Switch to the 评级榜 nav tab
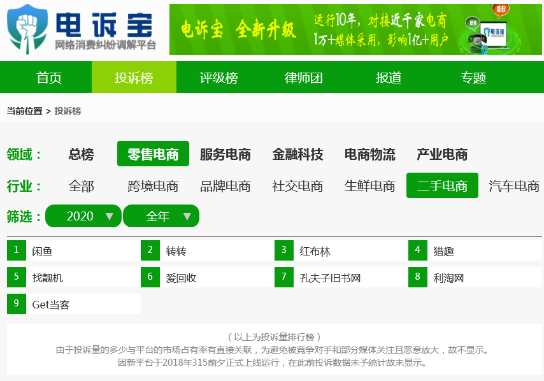Viewport: 544px width, 381px height. pos(219,77)
